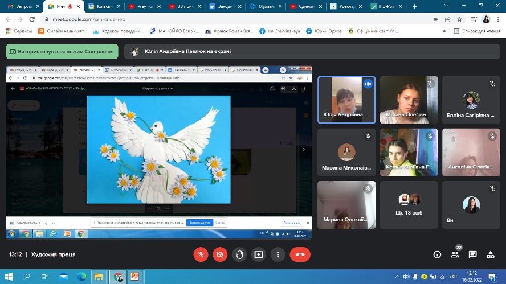Open the 'Ira Chervinskaya' Facebook bookmark
506x284 pixels.
click(279, 31)
